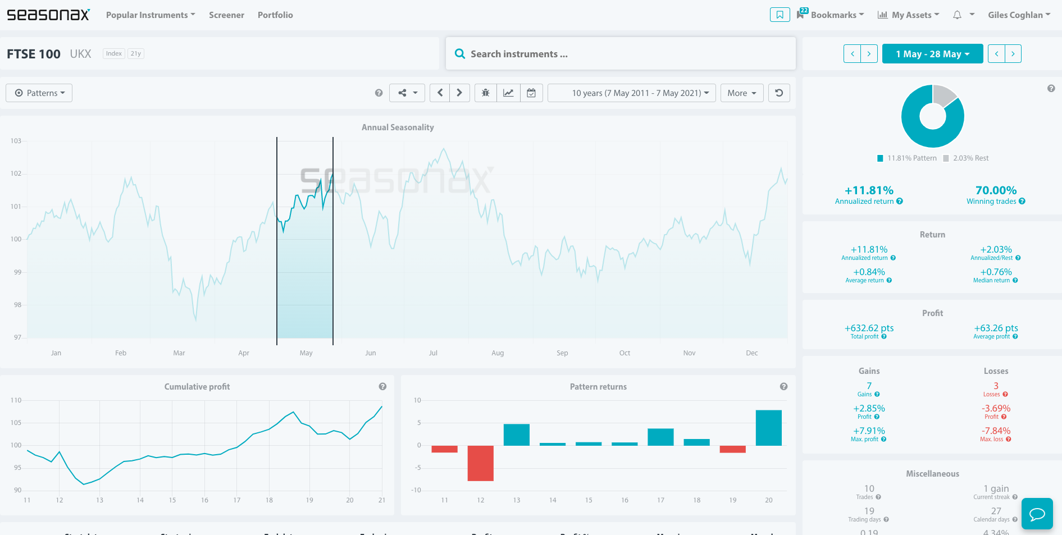Click Max. profit help icon
The image size is (1062, 535).
tap(884, 440)
